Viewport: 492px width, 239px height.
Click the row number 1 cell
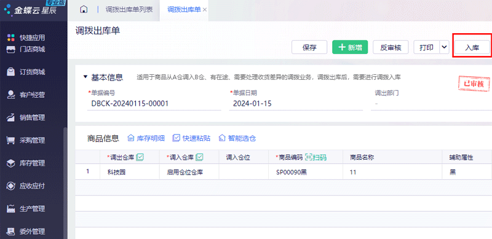pyautogui.click(x=88, y=172)
